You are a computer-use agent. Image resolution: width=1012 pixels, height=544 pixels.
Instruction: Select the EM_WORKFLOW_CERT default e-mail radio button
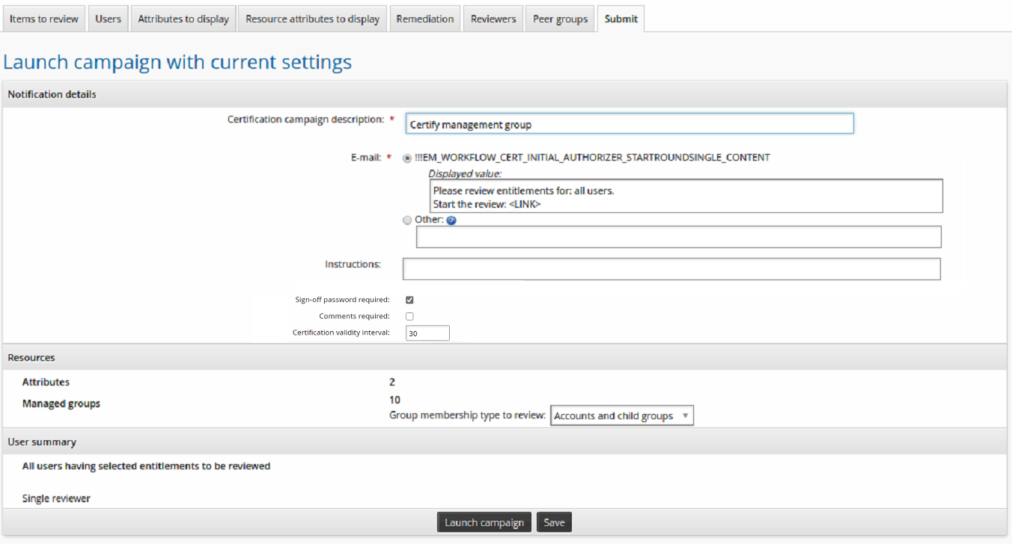(x=407, y=158)
